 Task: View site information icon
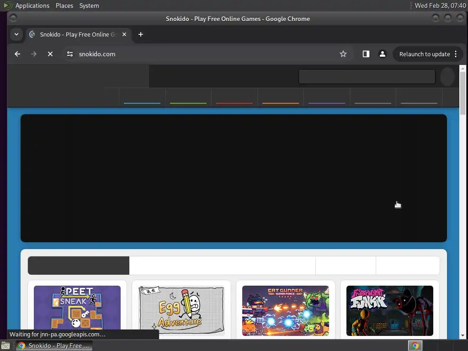tap(70, 54)
